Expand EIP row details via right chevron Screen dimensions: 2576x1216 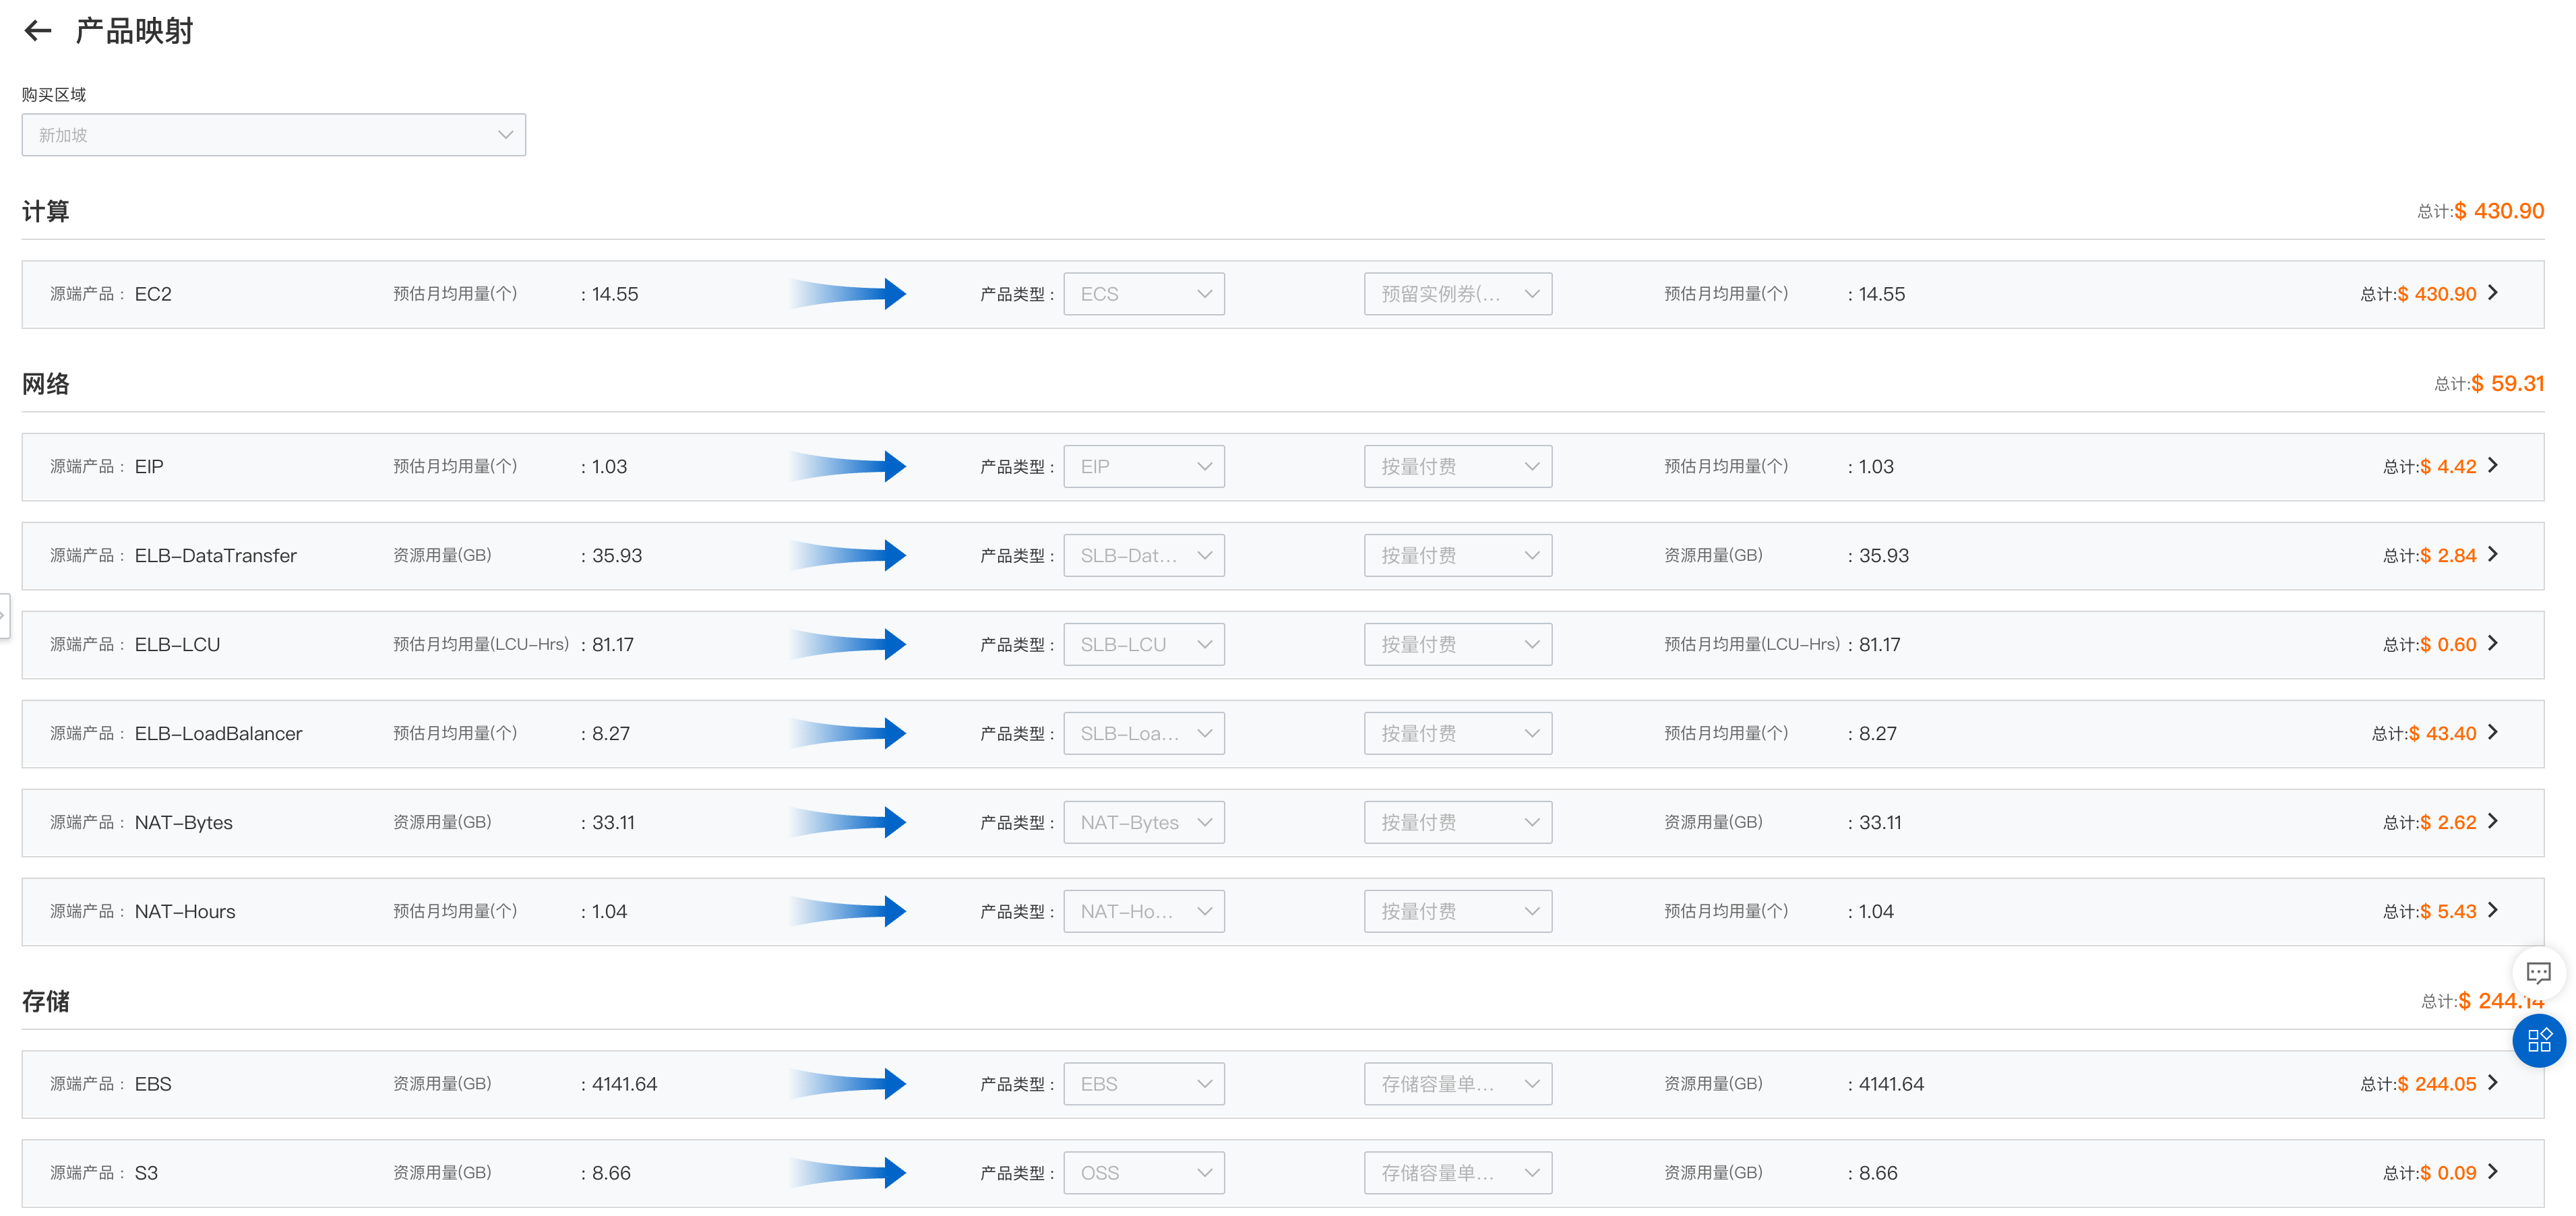(2494, 466)
